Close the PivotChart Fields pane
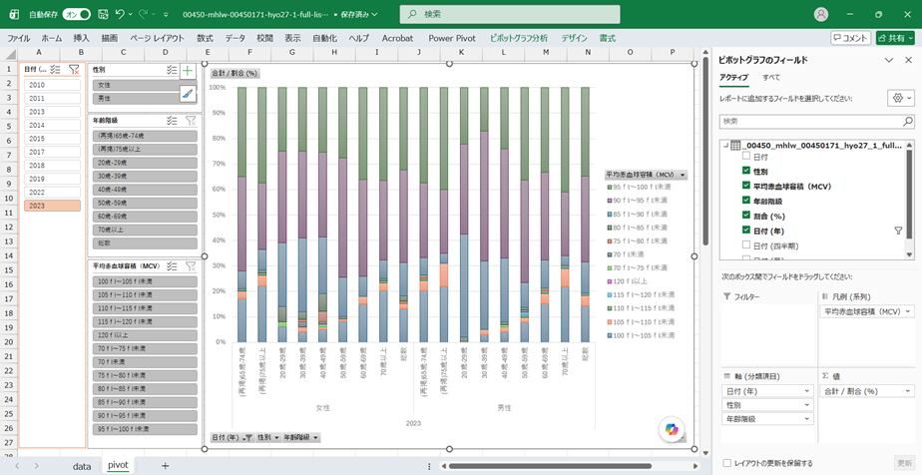Image resolution: width=922 pixels, height=475 pixels. click(x=908, y=60)
